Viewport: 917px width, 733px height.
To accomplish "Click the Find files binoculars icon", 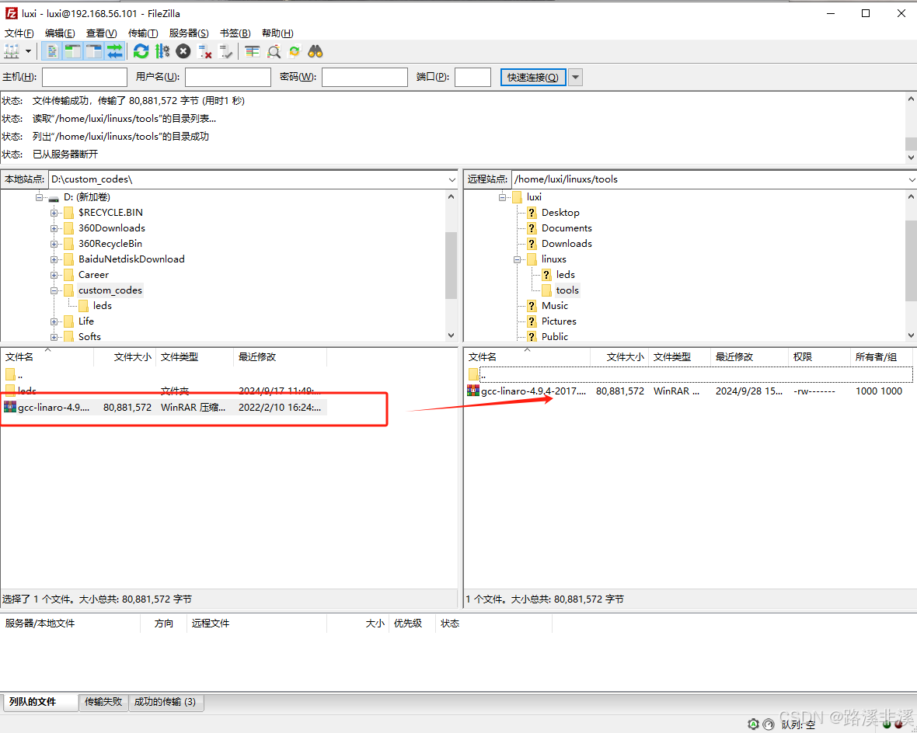I will pyautogui.click(x=313, y=51).
